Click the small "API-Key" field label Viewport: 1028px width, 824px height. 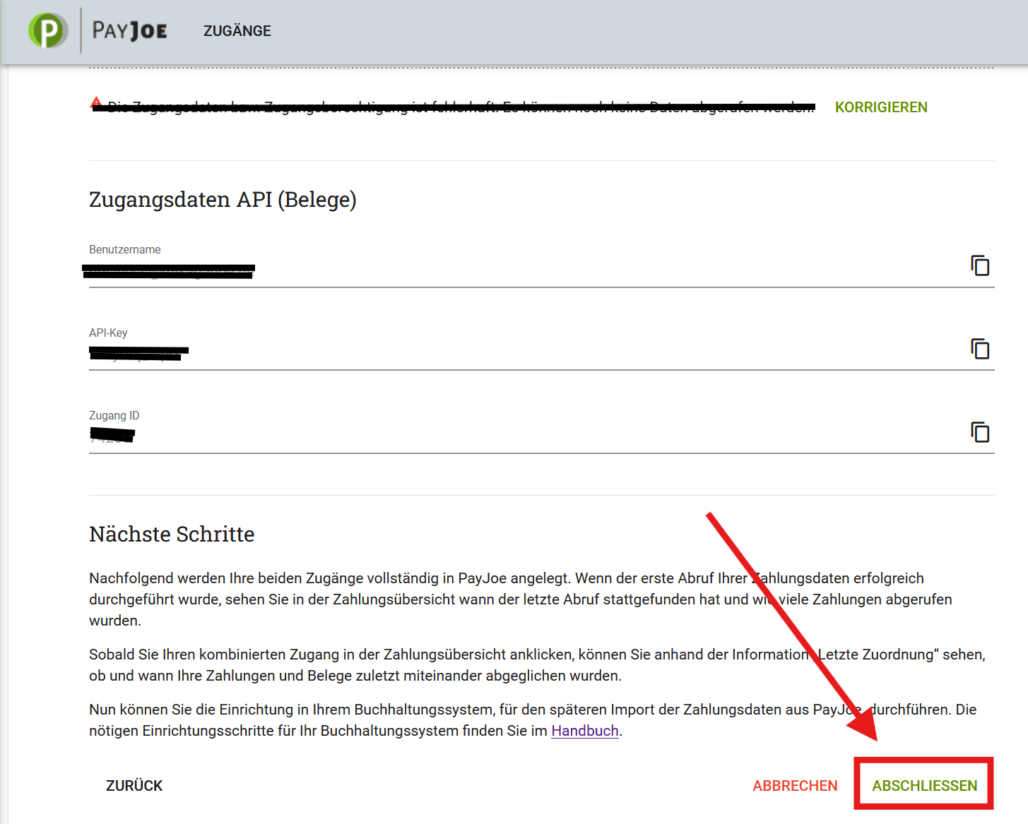point(108,333)
